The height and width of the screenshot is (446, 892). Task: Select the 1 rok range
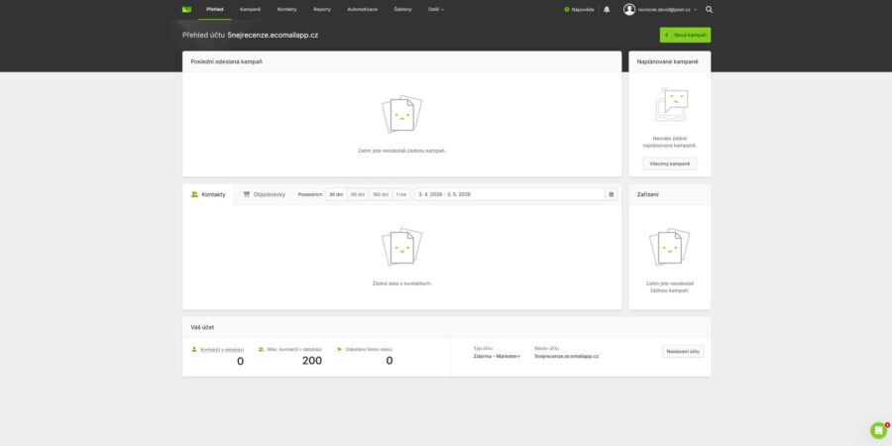401,194
